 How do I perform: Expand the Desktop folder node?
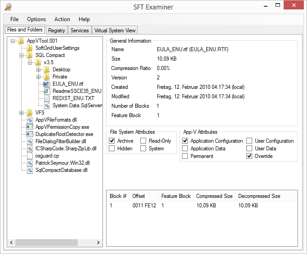[x=38, y=70]
